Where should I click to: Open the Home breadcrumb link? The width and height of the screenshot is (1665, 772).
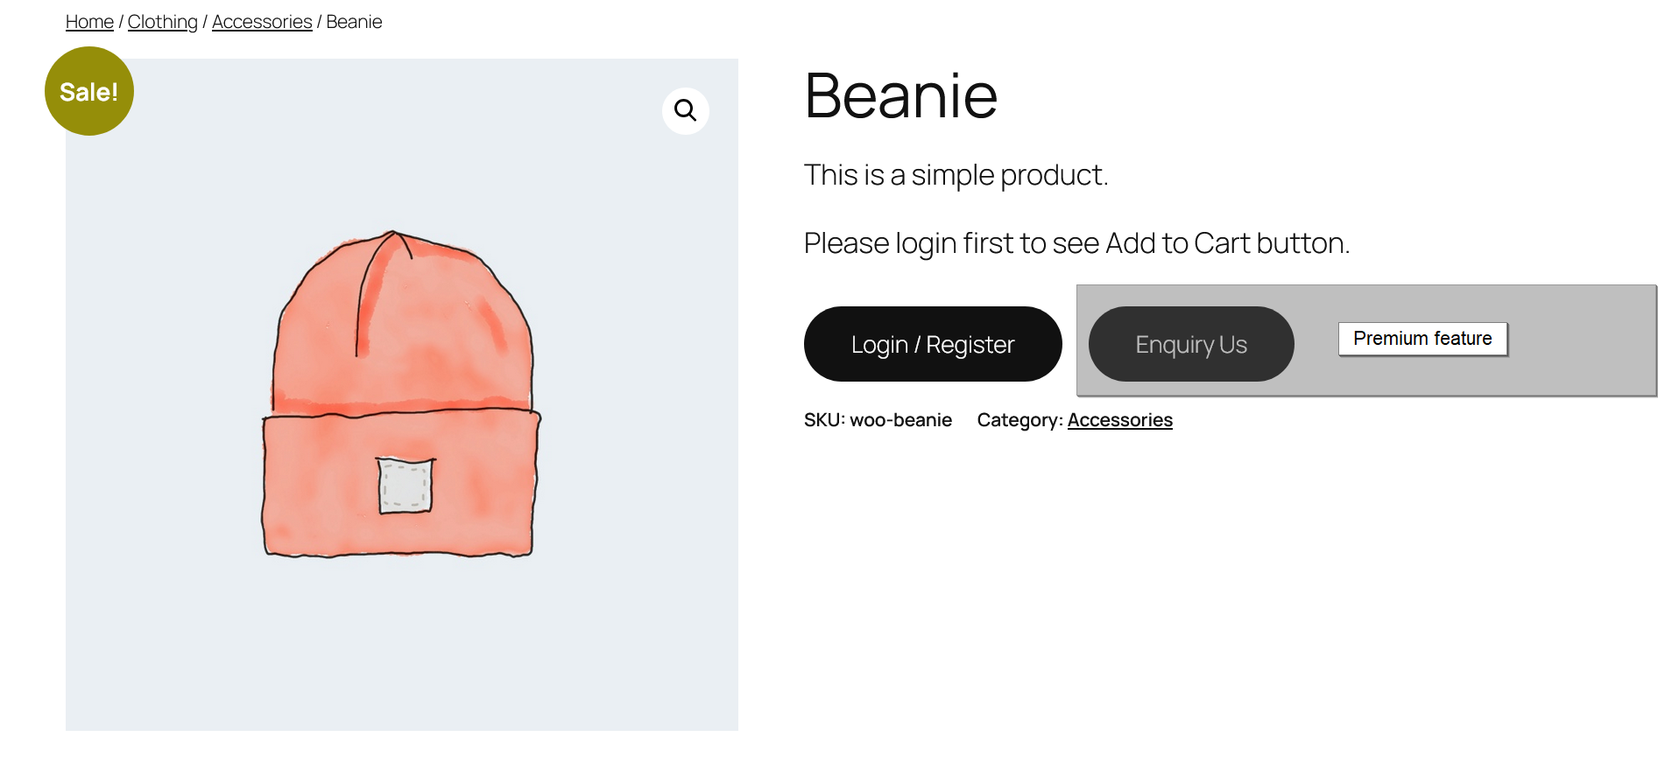(x=89, y=22)
